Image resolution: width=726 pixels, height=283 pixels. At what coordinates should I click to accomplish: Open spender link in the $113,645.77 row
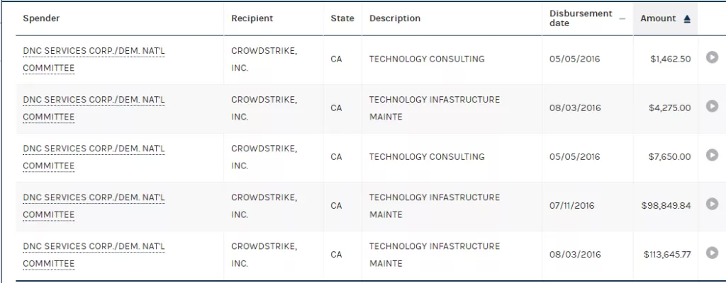(x=94, y=255)
